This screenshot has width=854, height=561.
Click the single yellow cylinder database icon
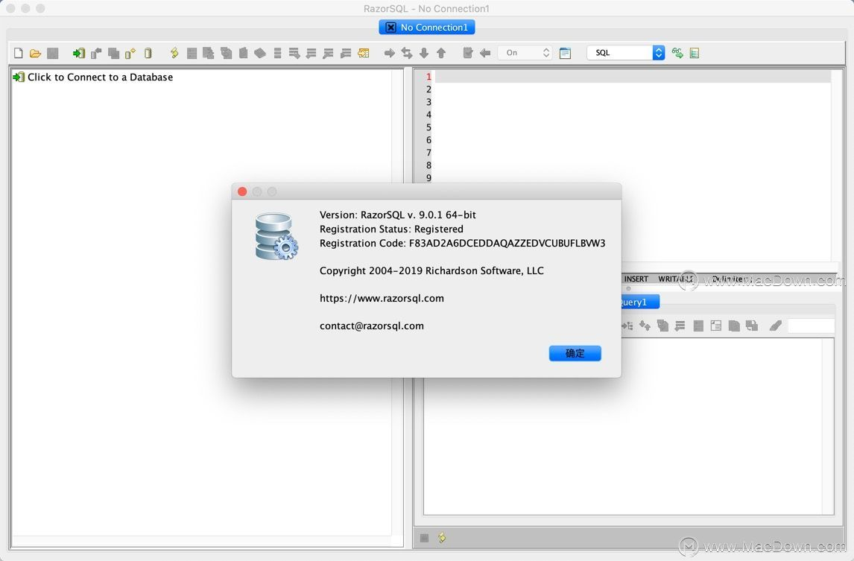(148, 53)
